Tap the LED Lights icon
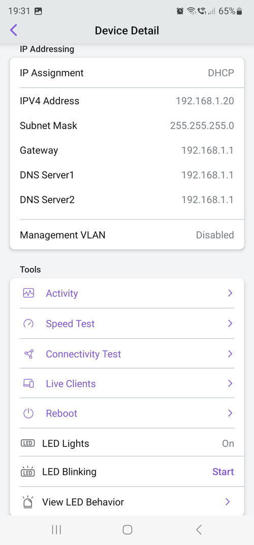254x545 pixels. (28, 443)
